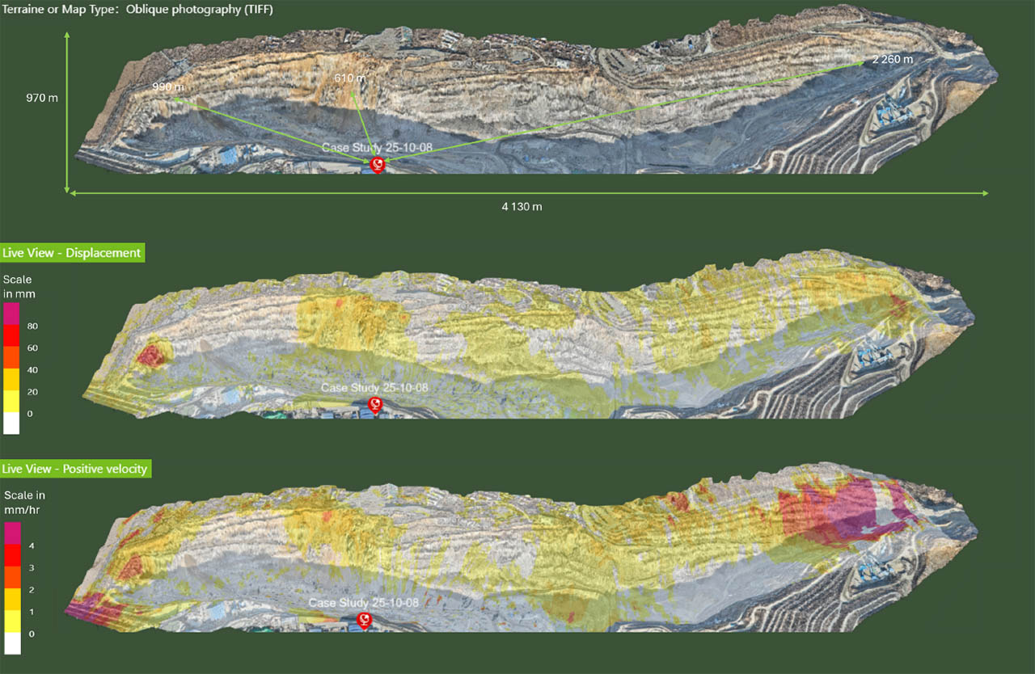Click the magenta swatch in the mm/hr velocity legend

pyautogui.click(x=12, y=533)
